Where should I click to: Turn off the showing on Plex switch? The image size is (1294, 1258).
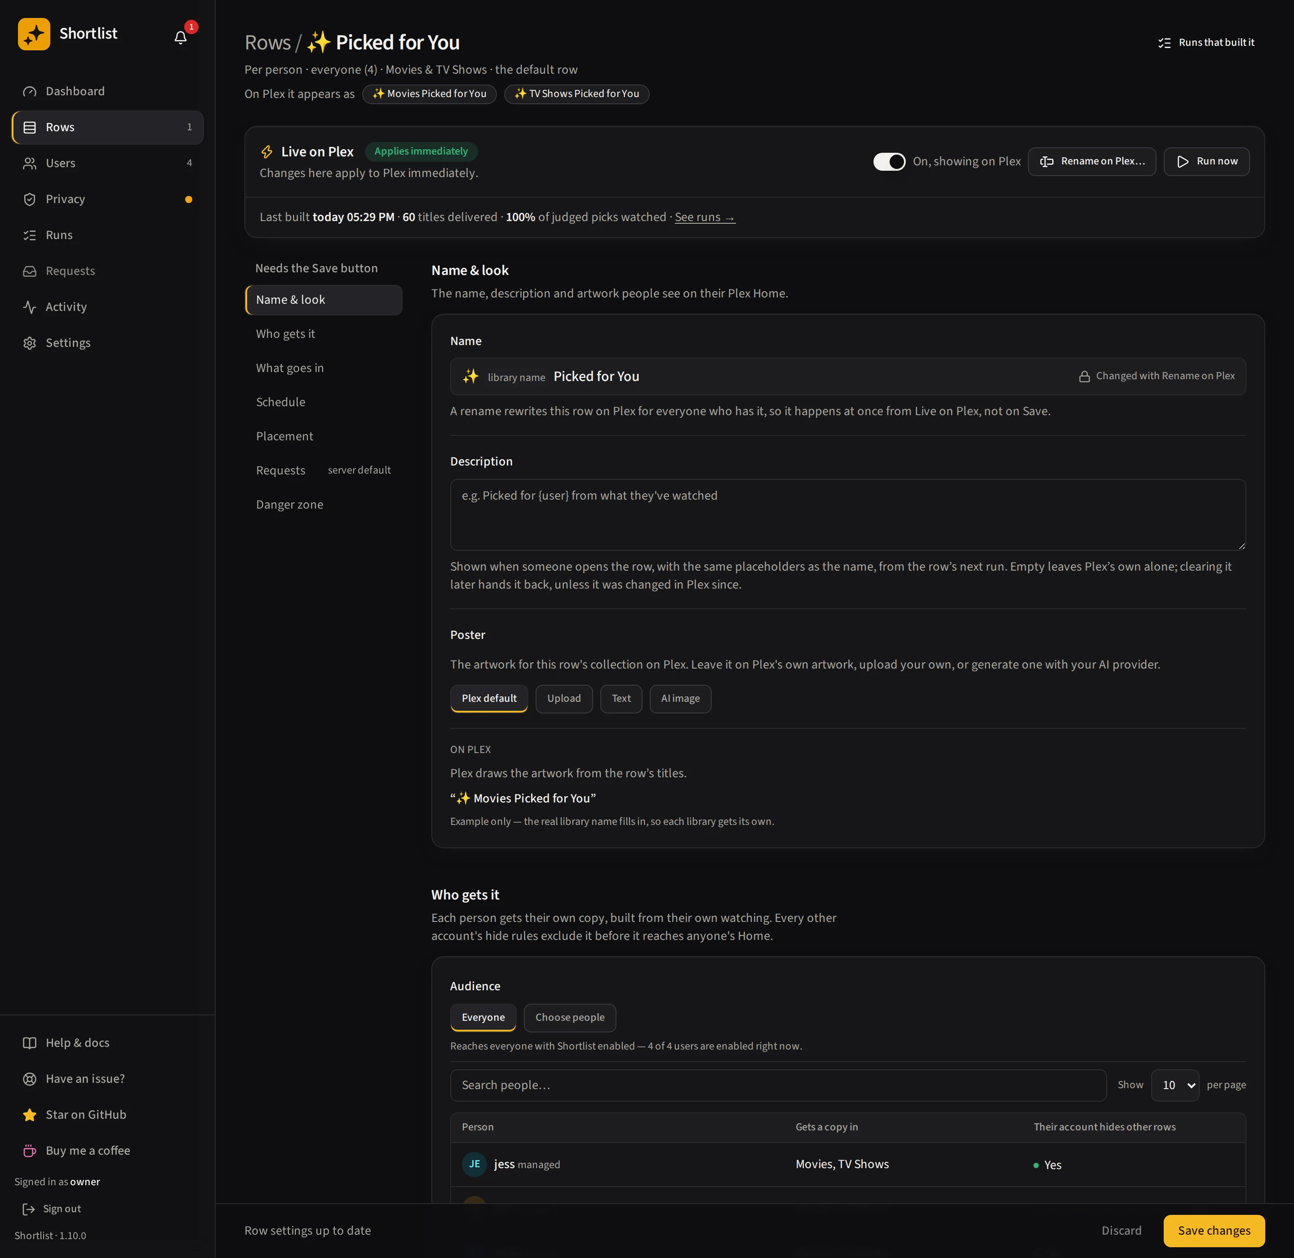(889, 161)
